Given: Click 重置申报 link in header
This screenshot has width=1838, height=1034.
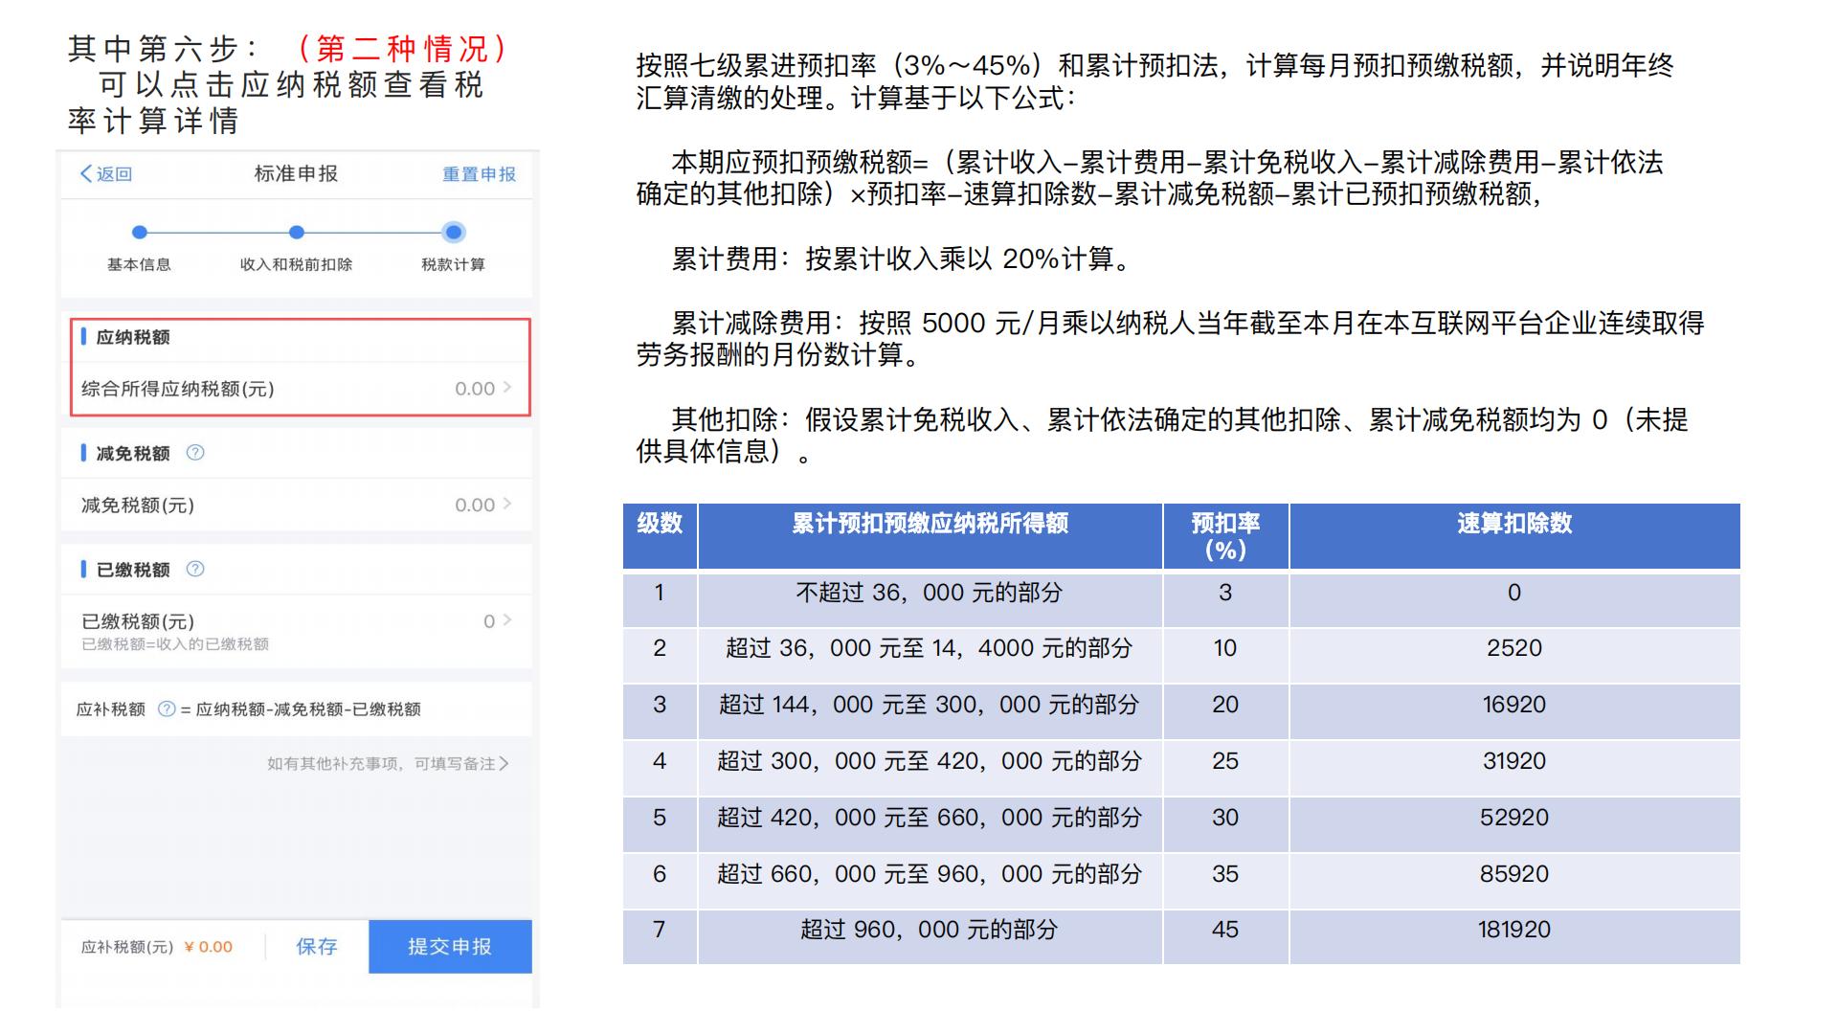Looking at the screenshot, I should click(479, 174).
